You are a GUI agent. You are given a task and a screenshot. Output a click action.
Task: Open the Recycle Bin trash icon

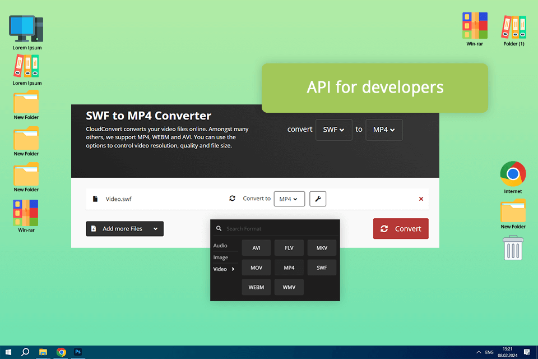pyautogui.click(x=513, y=248)
